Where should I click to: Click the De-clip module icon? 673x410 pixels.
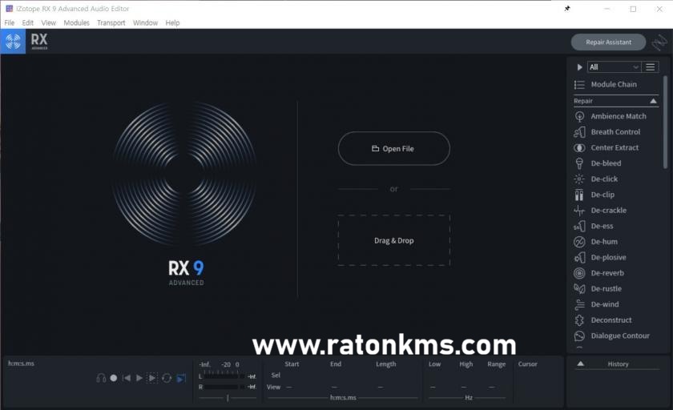click(579, 195)
